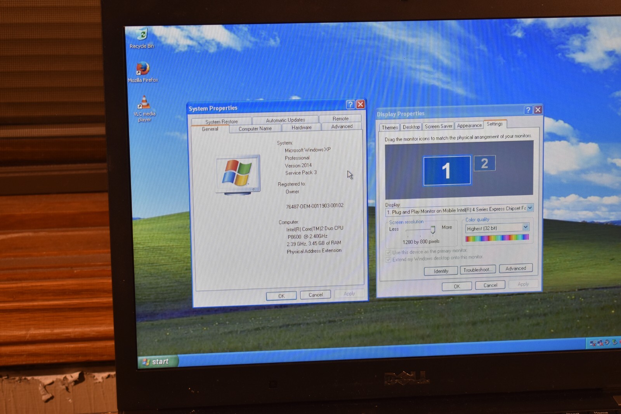This screenshot has width=621, height=414.
Task: Open the Desktop tab in Display Properties
Action: pos(411,127)
